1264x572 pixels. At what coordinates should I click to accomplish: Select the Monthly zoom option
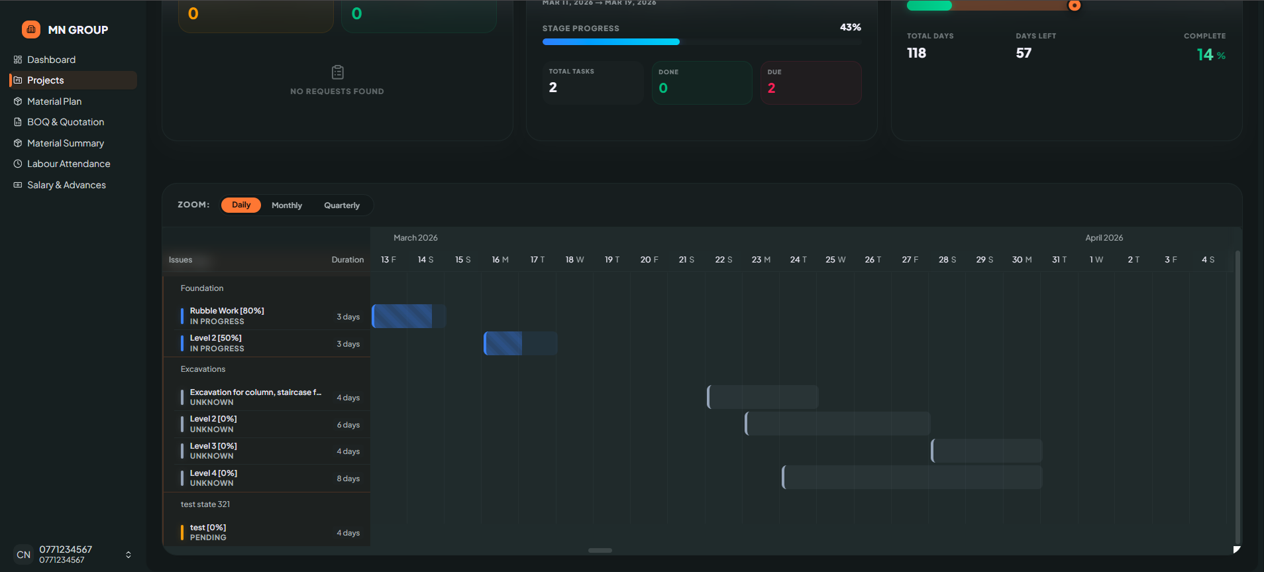click(287, 205)
